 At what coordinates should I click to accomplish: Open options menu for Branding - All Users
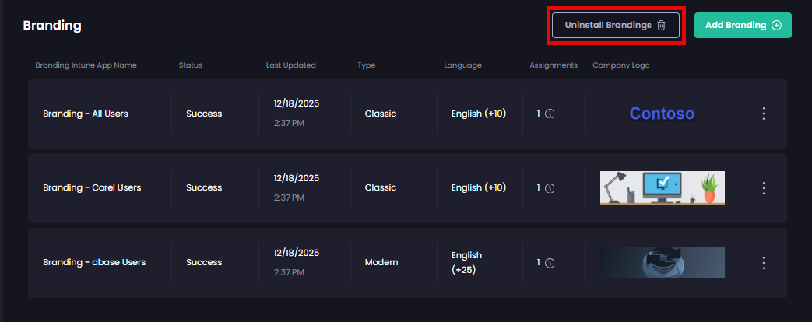click(763, 114)
